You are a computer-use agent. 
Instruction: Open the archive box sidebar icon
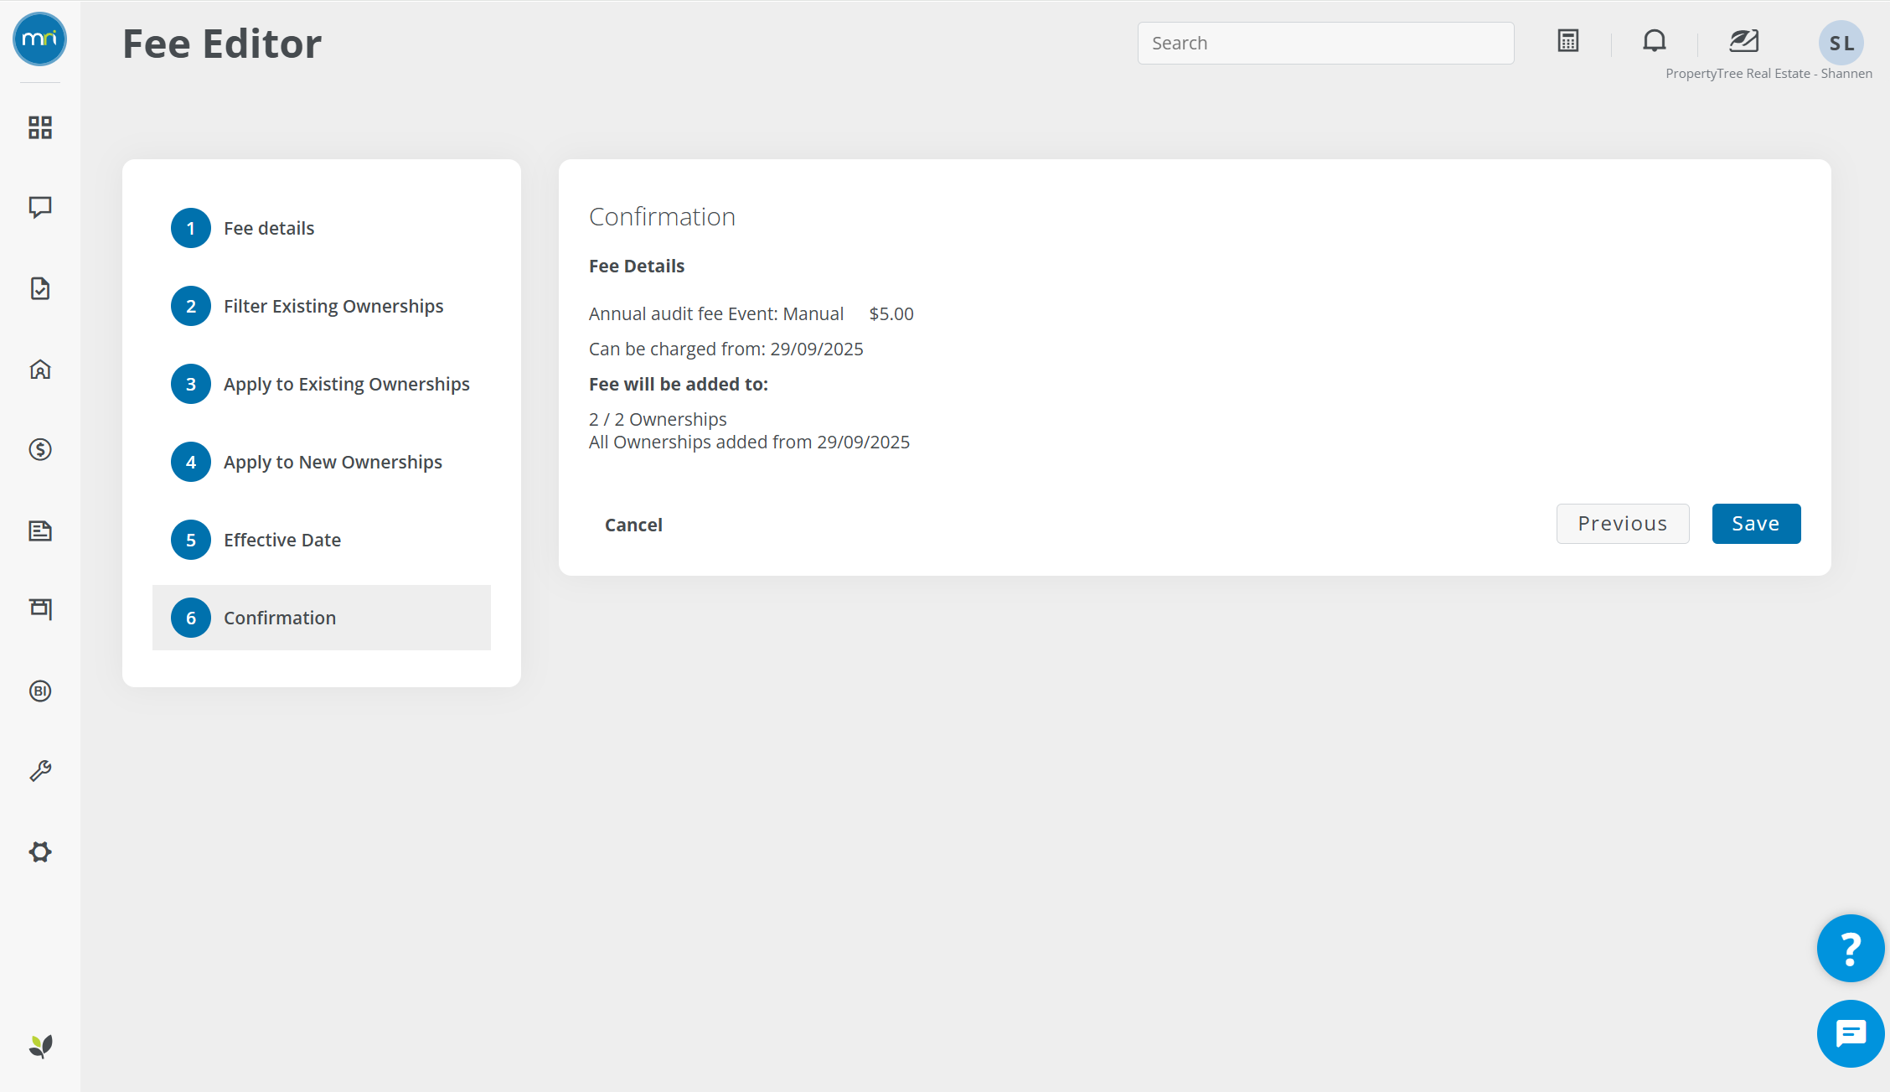point(40,609)
